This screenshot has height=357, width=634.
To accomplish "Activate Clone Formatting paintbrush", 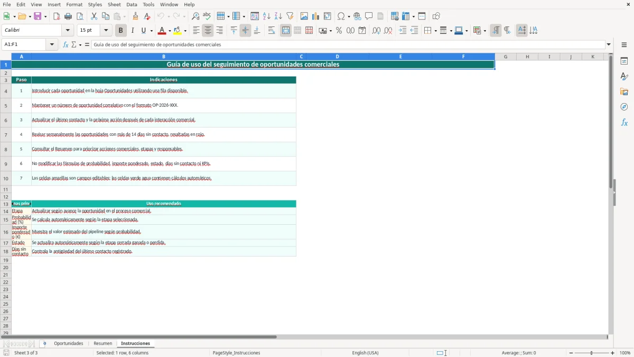I will tap(136, 16).
